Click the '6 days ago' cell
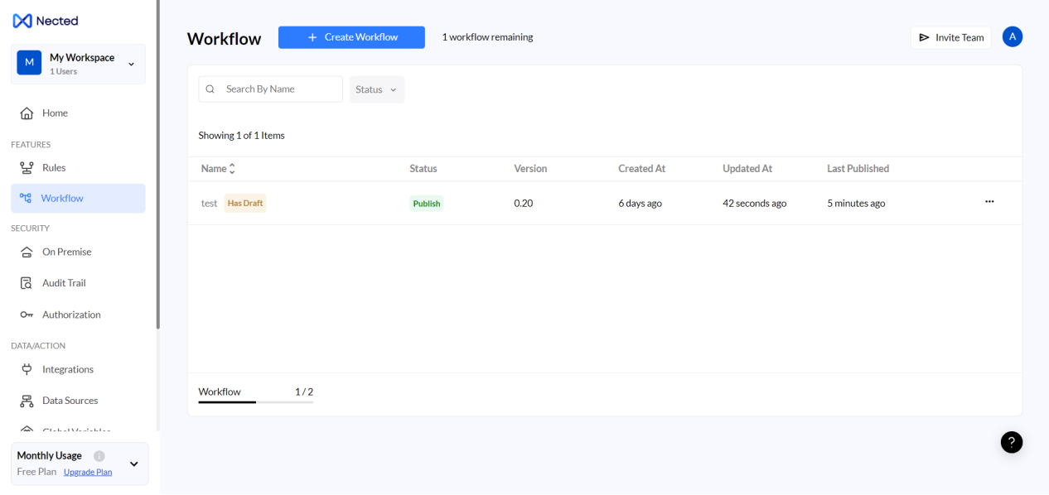Image resolution: width=1049 pixels, height=495 pixels. coord(641,203)
